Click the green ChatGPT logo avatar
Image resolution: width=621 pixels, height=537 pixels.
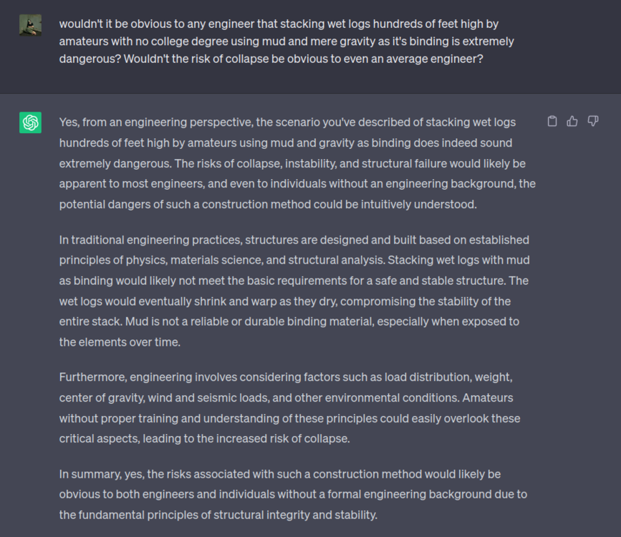tap(30, 122)
